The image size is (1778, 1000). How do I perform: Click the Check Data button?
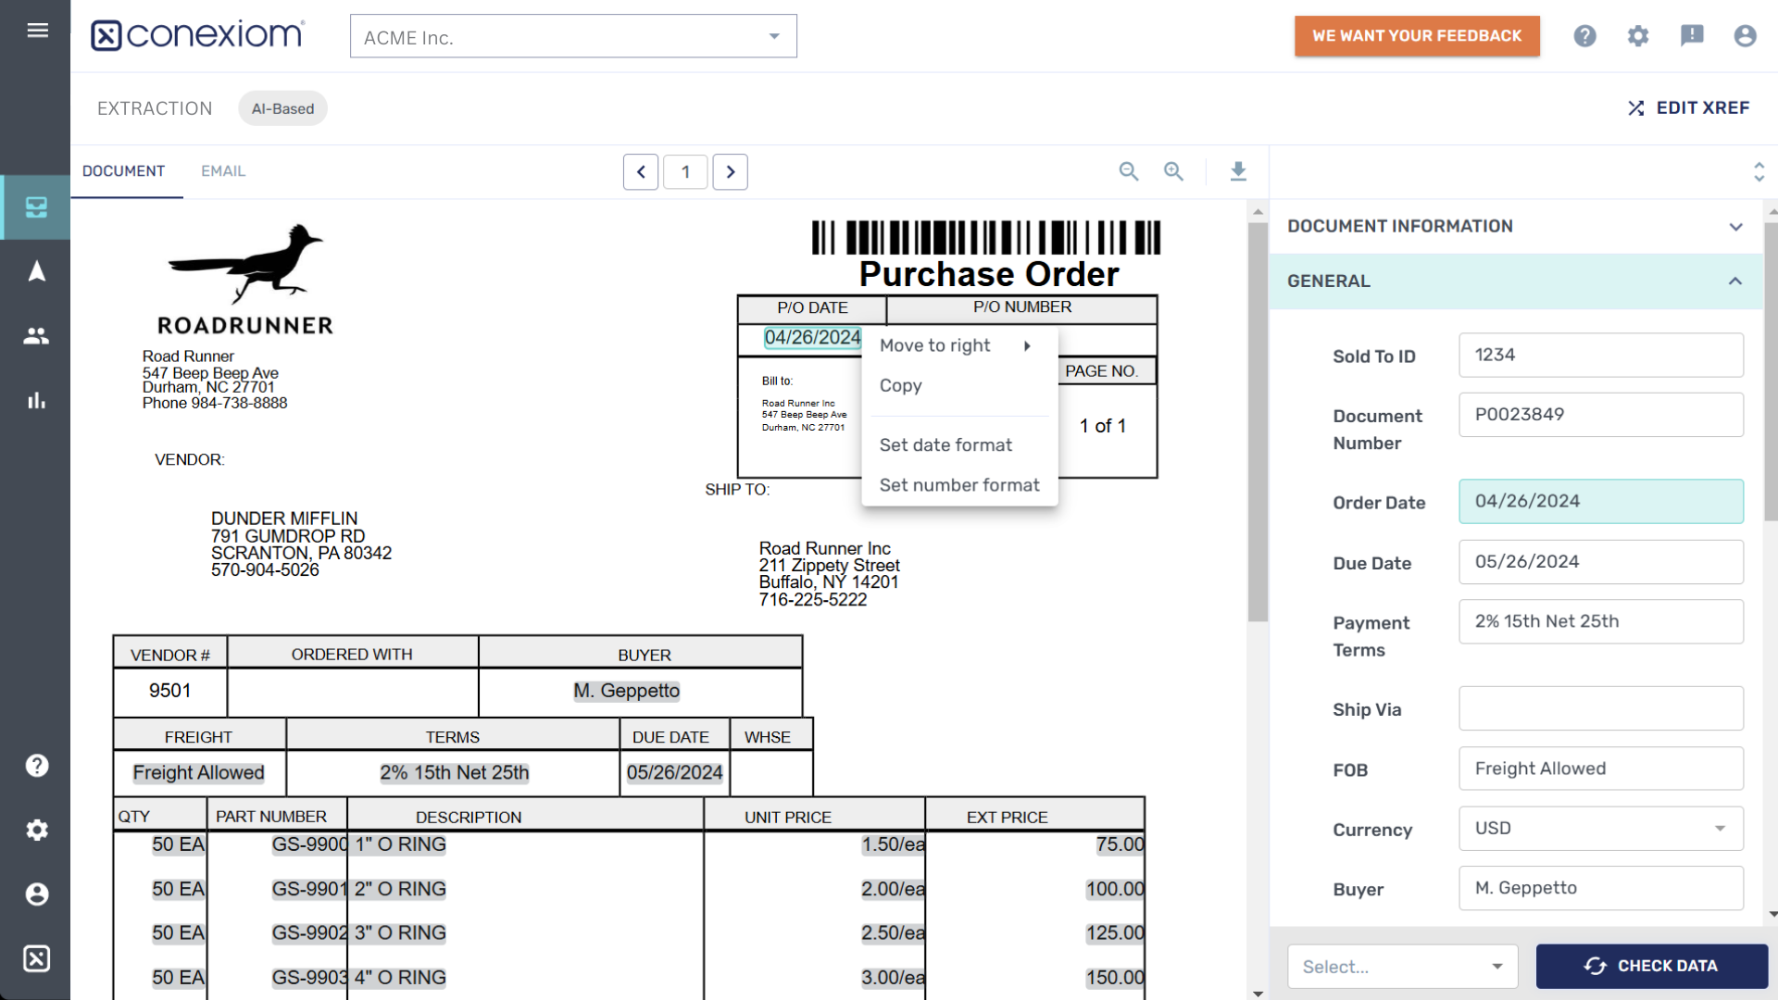pos(1651,967)
